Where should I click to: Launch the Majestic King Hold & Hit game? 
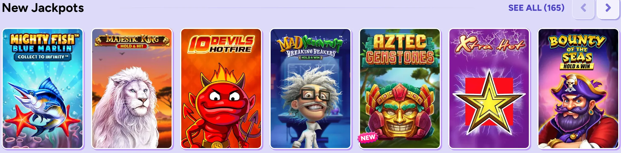click(x=132, y=89)
